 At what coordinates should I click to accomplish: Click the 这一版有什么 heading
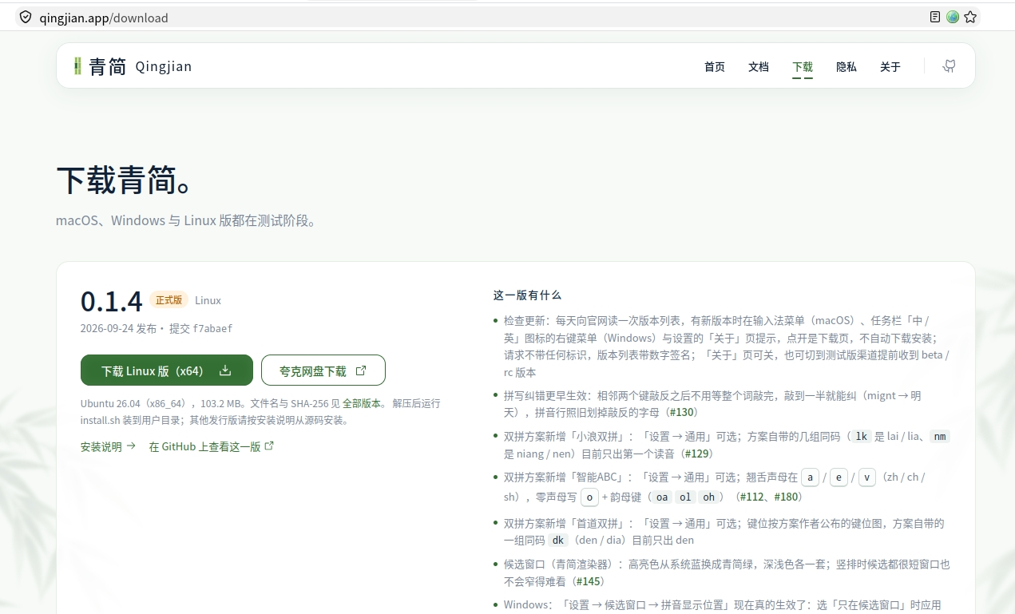click(527, 295)
